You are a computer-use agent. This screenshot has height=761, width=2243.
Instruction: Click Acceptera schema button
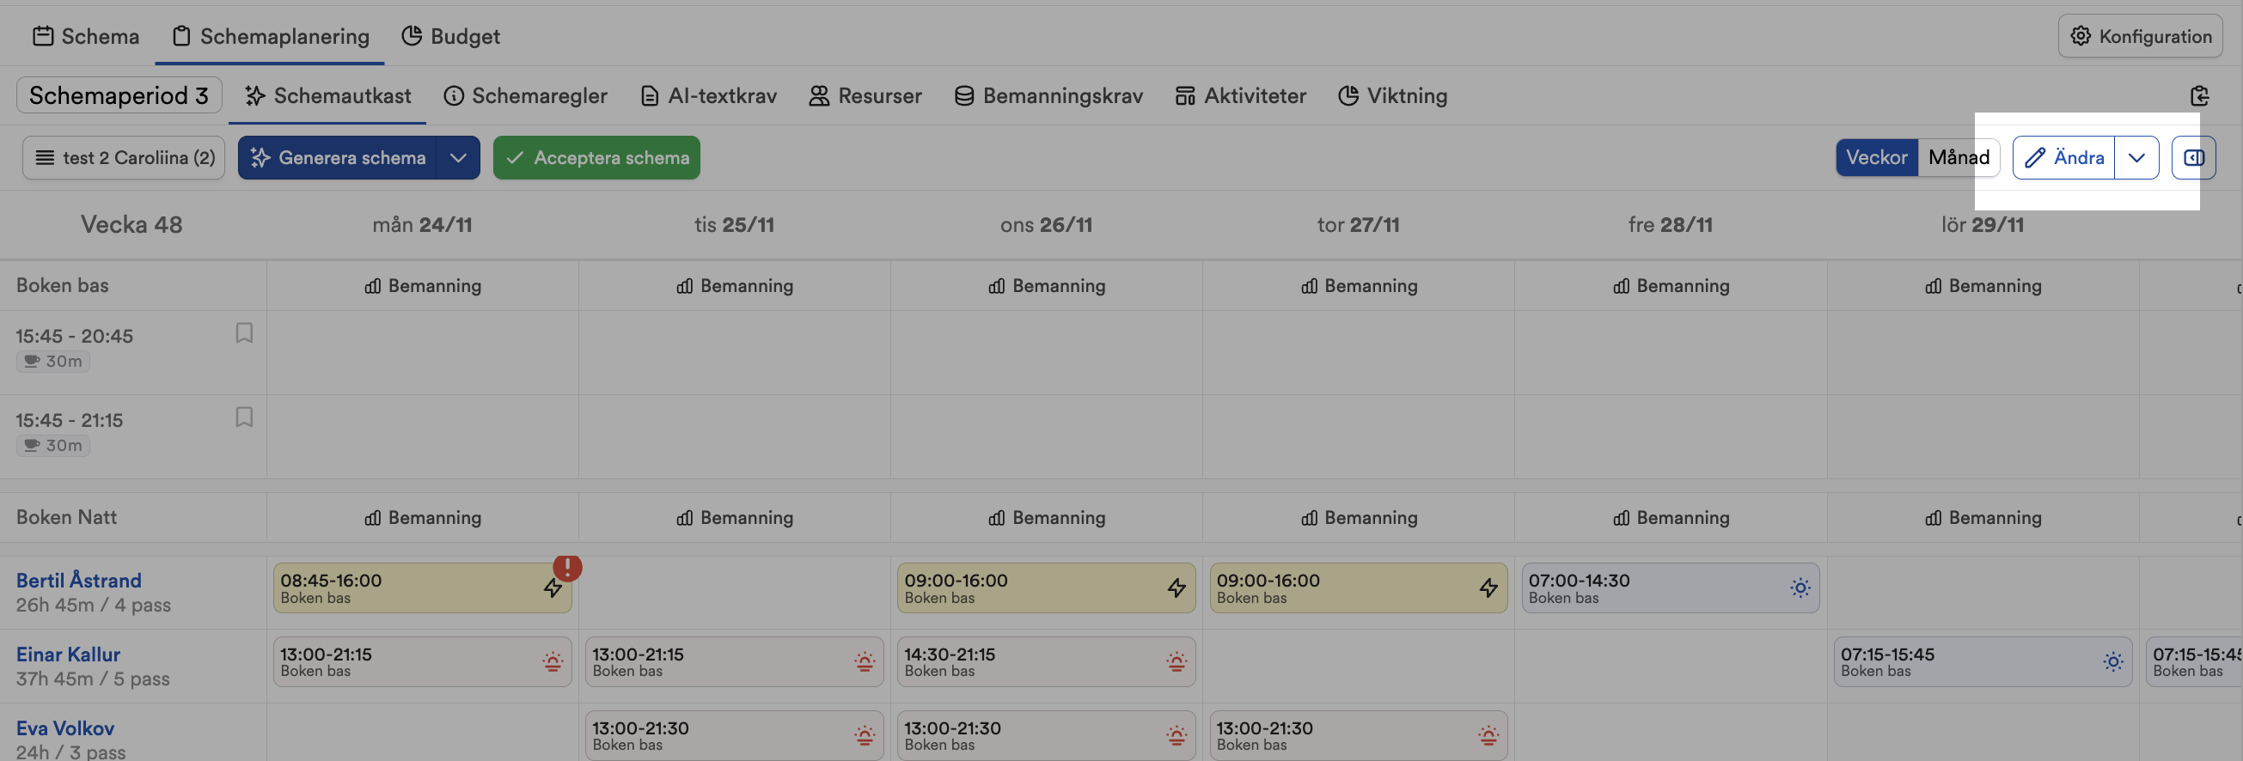click(x=596, y=156)
